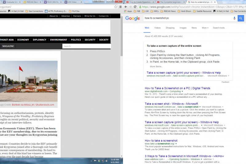Viewport: 246px width, 164px height.
Task: Show hidden system tray icons arrow
Action: point(91,161)
